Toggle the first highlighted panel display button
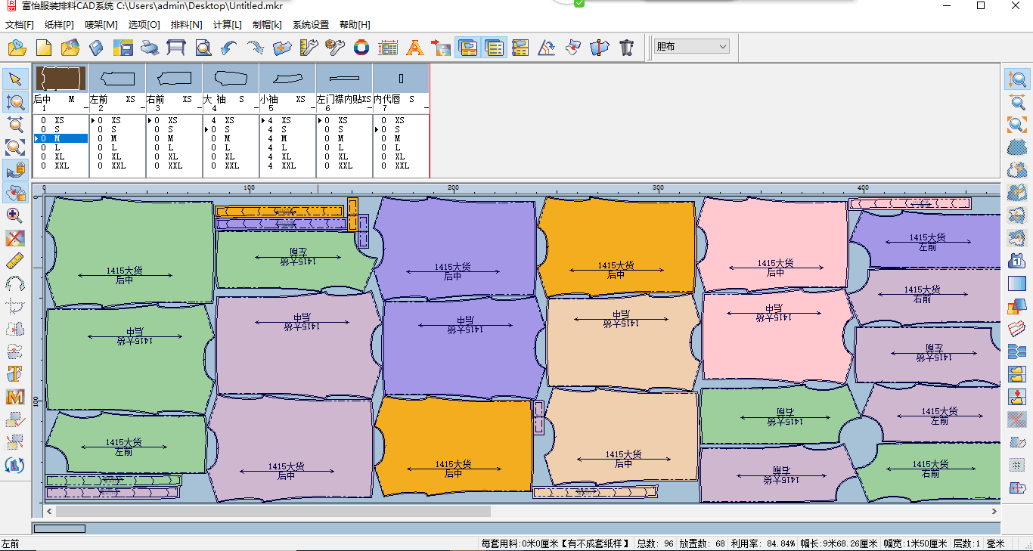This screenshot has width=1033, height=551. point(467,48)
